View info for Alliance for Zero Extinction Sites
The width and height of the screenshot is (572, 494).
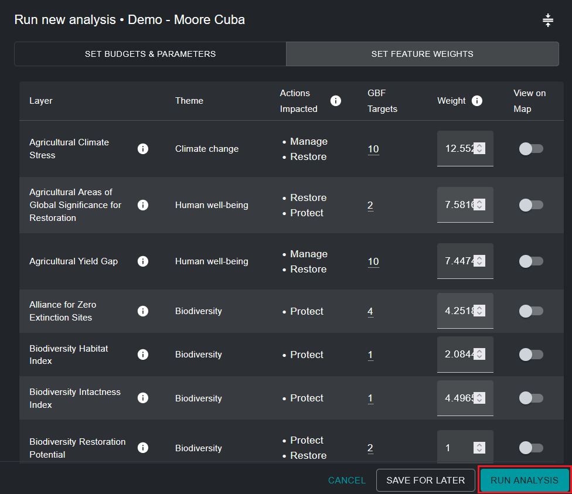pyautogui.click(x=142, y=311)
